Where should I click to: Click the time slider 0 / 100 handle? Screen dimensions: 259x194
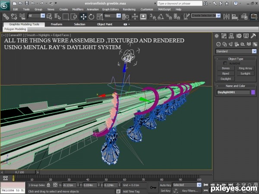point(20,172)
